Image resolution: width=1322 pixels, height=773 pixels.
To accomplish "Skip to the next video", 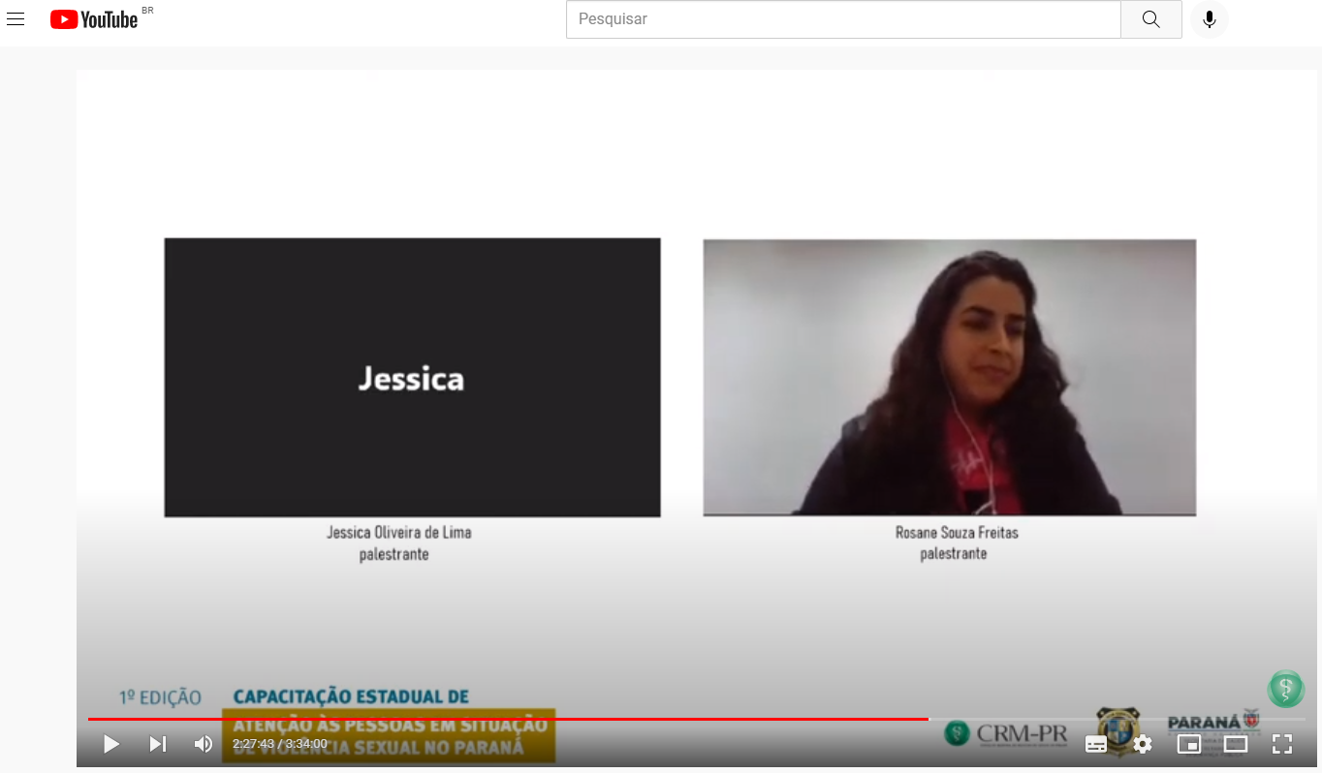I will (x=157, y=744).
